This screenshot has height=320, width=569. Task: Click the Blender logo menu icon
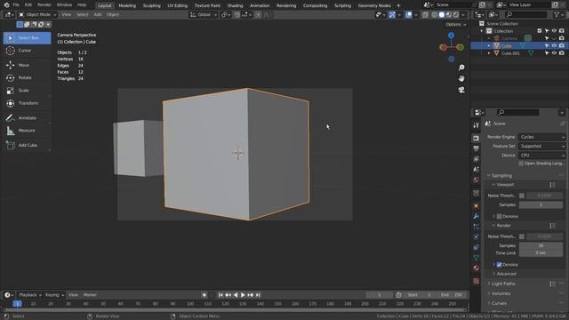click(x=6, y=5)
